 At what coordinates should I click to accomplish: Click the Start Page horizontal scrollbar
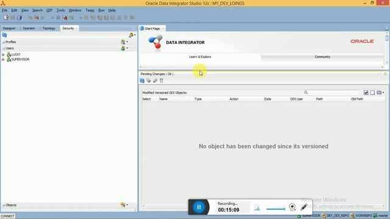(x=261, y=67)
